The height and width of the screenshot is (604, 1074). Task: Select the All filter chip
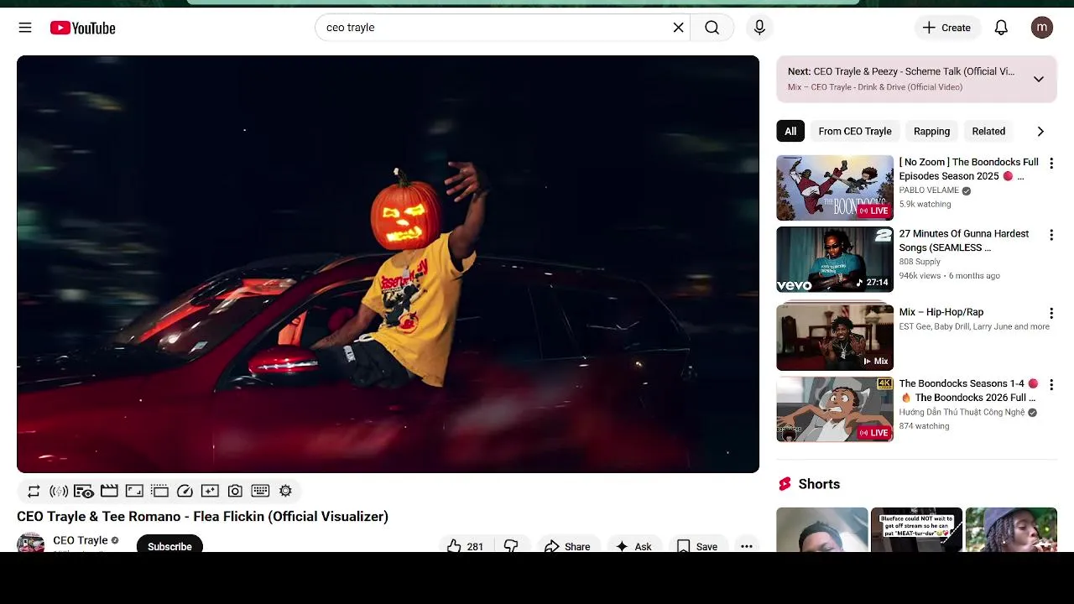(x=790, y=131)
